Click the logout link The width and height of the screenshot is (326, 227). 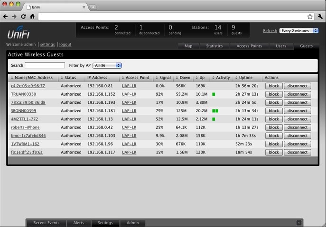[x=65, y=45]
